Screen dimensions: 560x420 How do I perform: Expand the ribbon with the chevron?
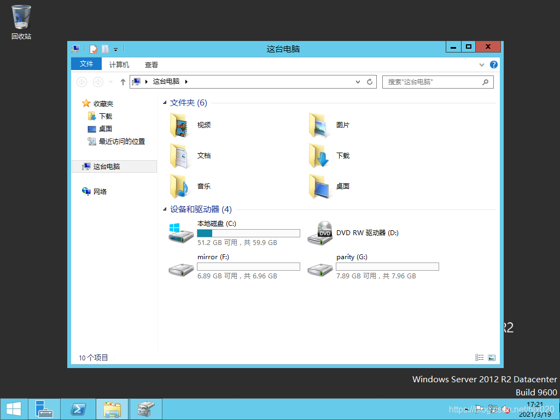pyautogui.click(x=482, y=65)
